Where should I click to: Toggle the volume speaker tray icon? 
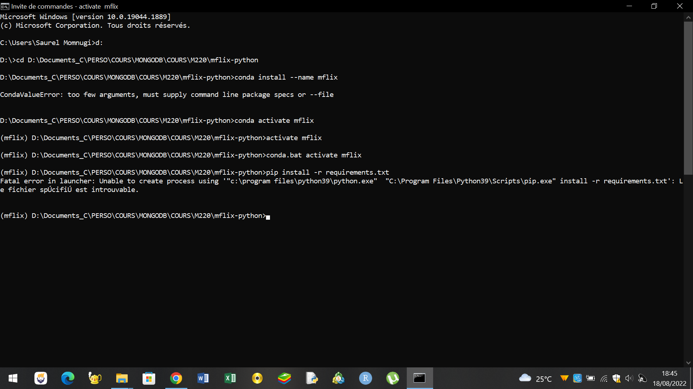pos(629,378)
